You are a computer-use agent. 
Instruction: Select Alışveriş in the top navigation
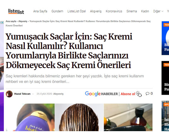(x=96, y=11)
